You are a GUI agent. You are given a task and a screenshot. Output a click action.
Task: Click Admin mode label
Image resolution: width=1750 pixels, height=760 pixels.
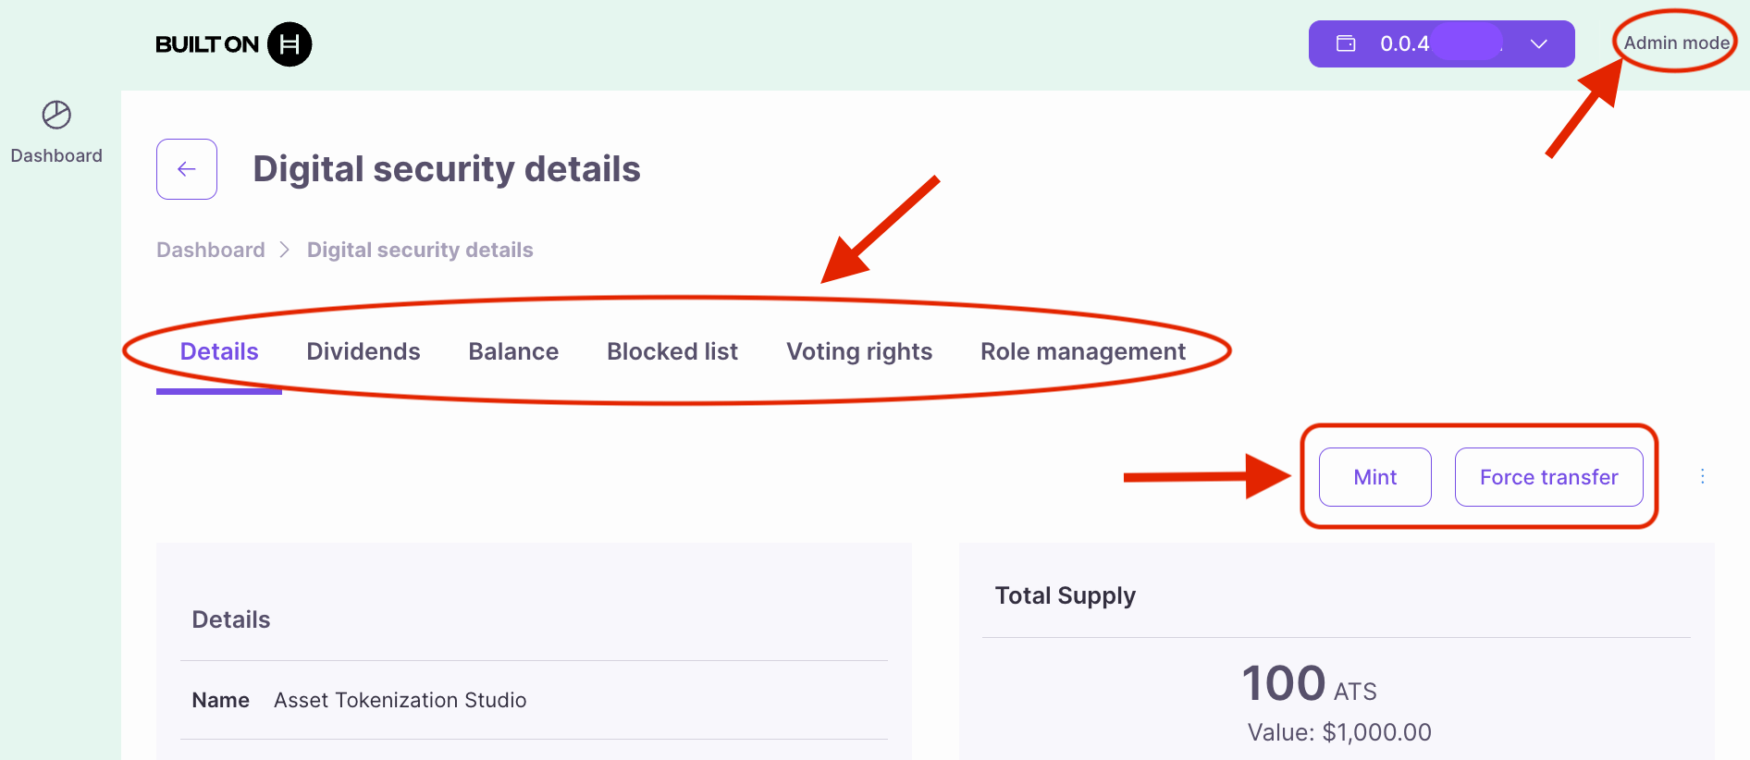pyautogui.click(x=1677, y=43)
